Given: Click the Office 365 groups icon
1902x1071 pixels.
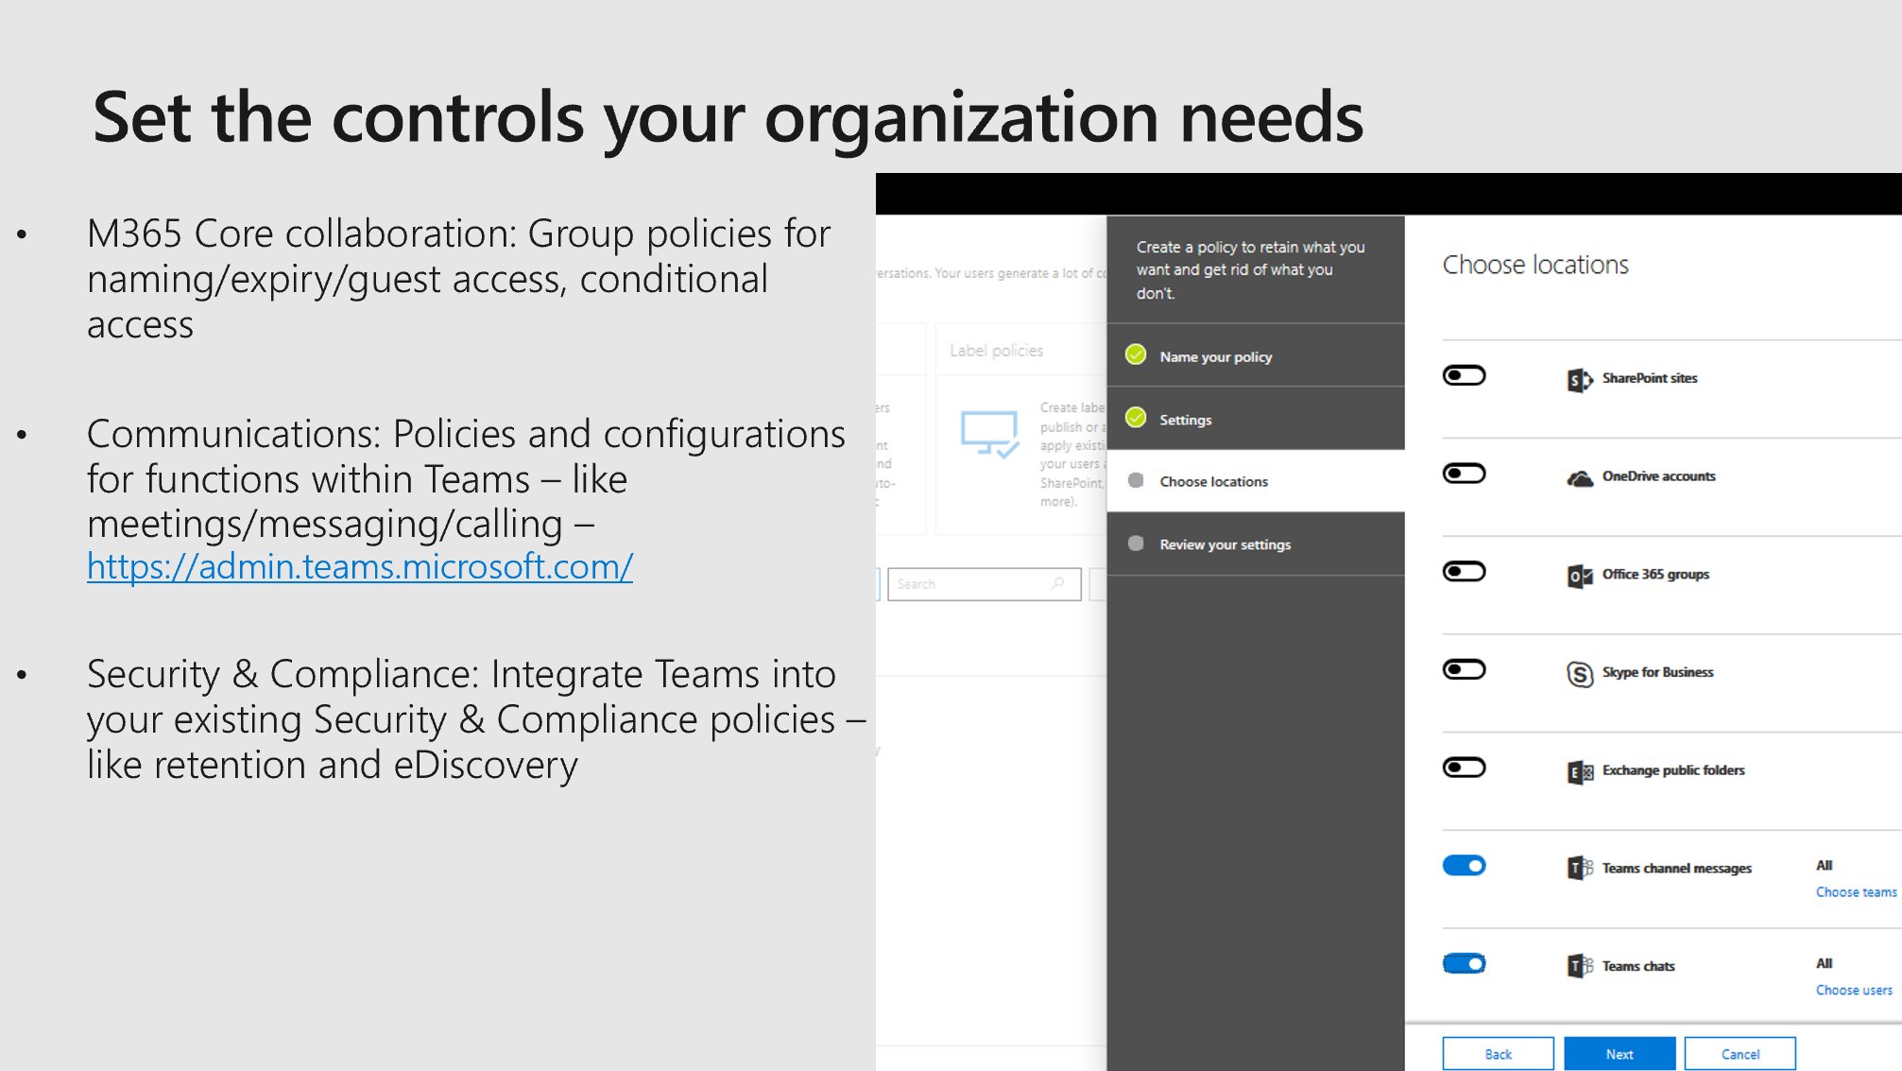Looking at the screenshot, I should [x=1580, y=576].
